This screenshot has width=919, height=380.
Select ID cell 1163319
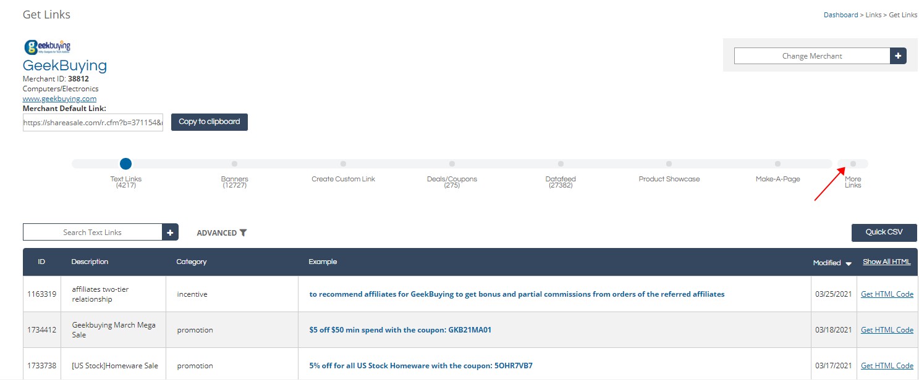pos(41,294)
